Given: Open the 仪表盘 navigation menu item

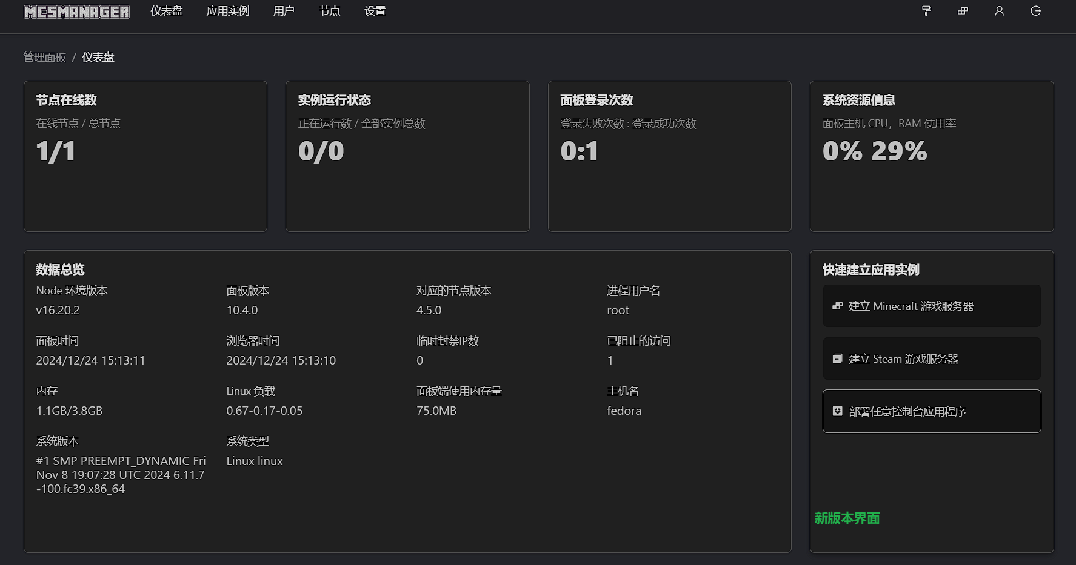Looking at the screenshot, I should [167, 11].
